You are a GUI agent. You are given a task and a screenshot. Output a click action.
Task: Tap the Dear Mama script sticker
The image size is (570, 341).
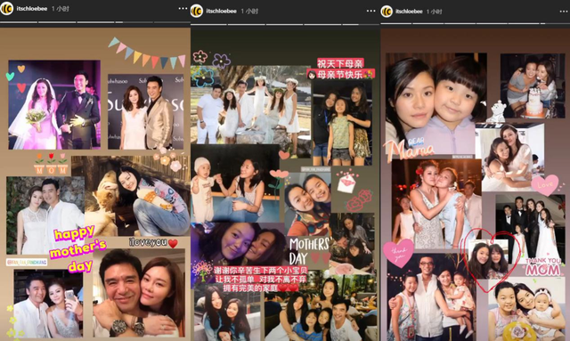pos(409,149)
